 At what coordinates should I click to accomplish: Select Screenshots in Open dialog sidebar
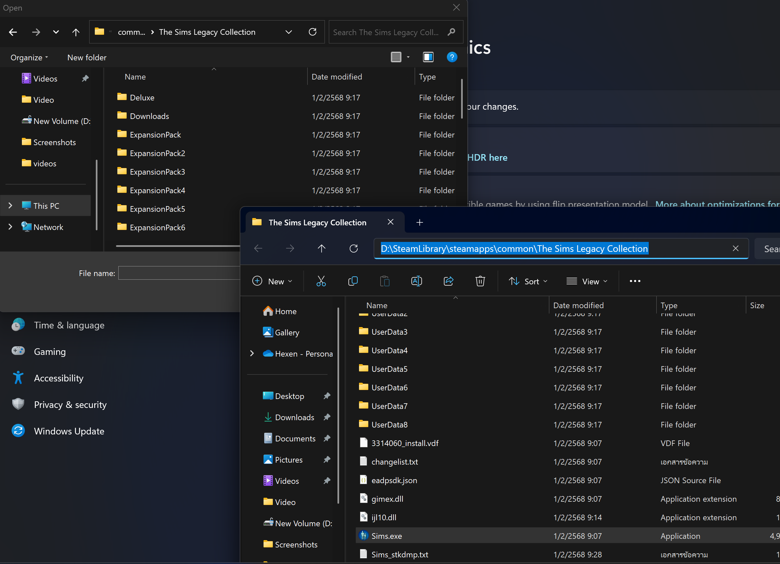[x=48, y=142]
